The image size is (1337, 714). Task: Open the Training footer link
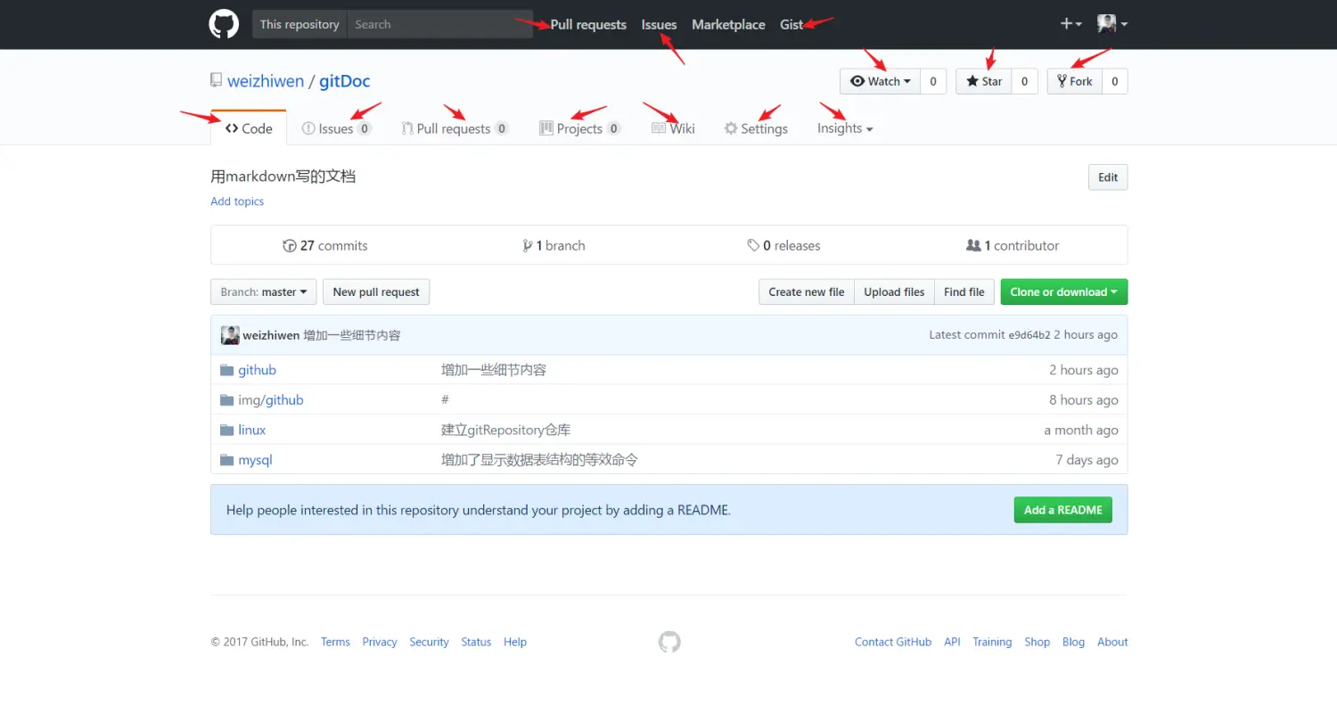click(x=992, y=642)
